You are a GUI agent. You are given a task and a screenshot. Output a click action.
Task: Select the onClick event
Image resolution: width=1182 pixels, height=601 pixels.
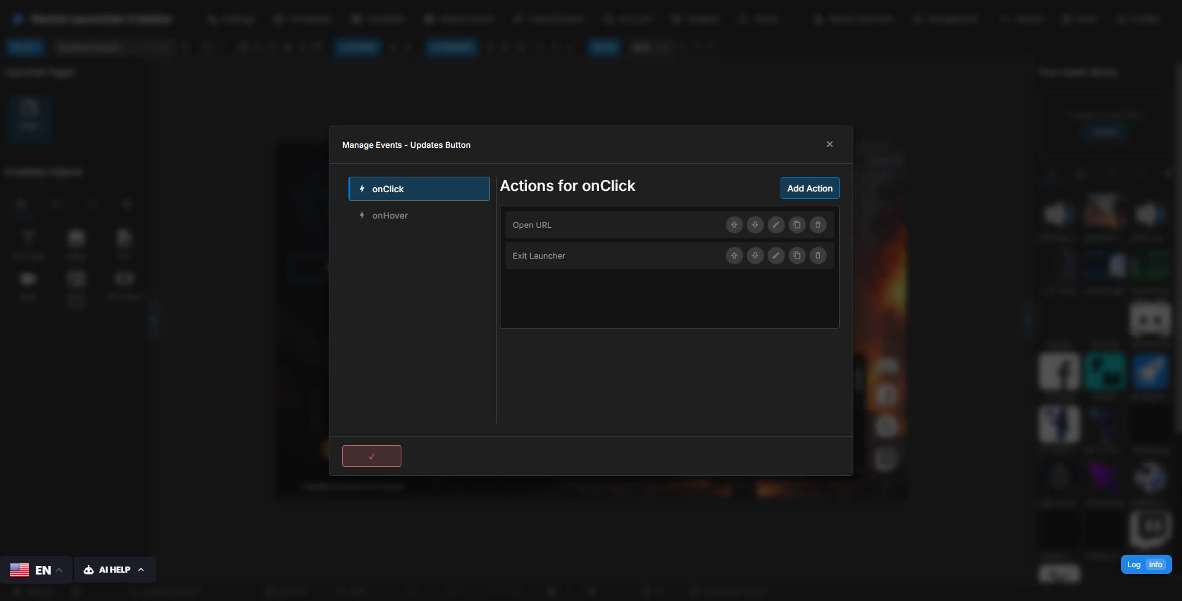click(x=419, y=188)
